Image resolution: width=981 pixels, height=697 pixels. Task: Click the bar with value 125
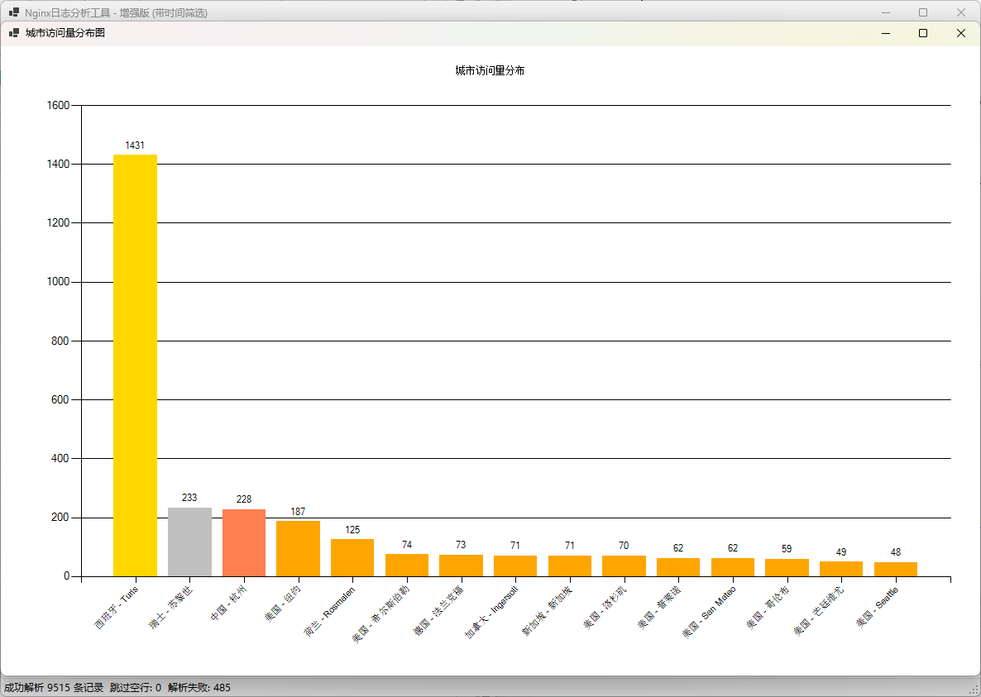click(x=352, y=557)
